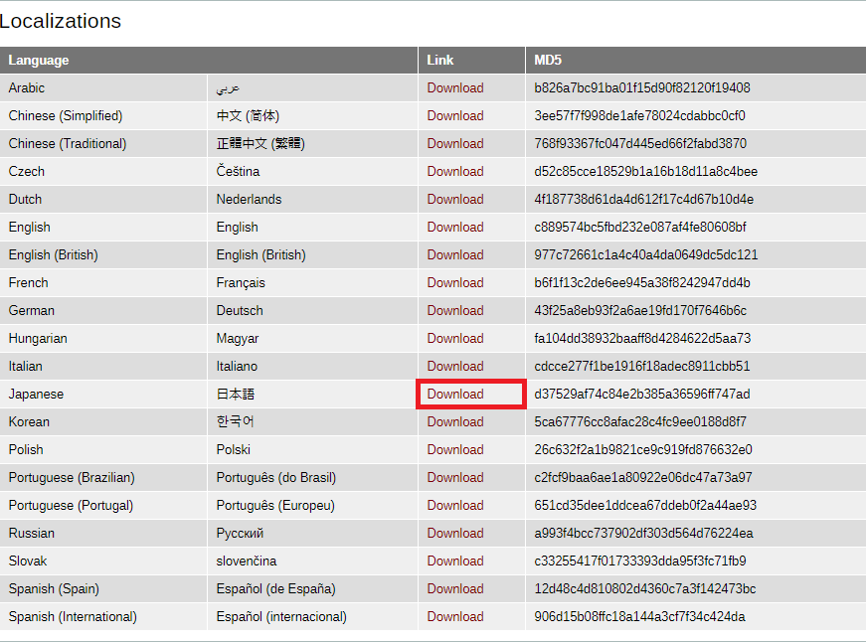Select the Japanese MD5 hash d37529af74c84e2b385a36596ff747ad
The height and width of the screenshot is (642, 866).
click(641, 395)
